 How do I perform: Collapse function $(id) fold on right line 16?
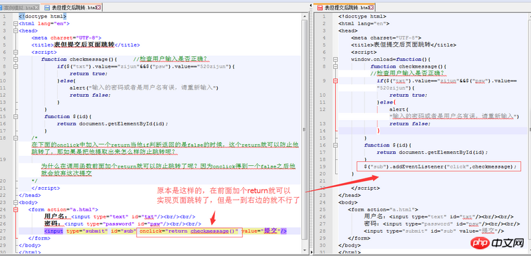tap(335, 145)
